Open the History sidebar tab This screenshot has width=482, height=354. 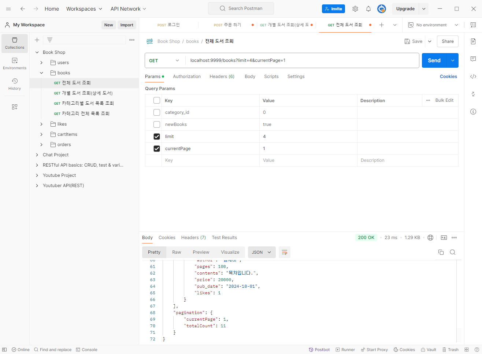[15, 84]
